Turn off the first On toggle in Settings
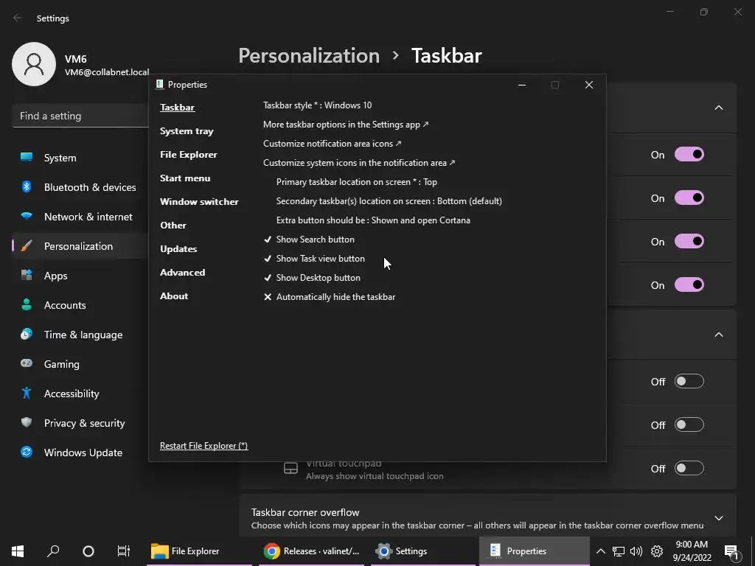755x566 pixels. 689,155
